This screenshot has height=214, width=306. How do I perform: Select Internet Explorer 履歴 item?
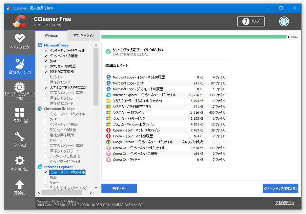click(53, 177)
